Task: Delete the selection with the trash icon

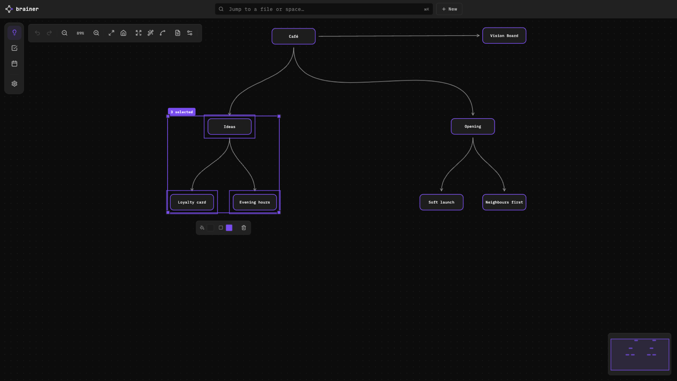Action: point(244,228)
